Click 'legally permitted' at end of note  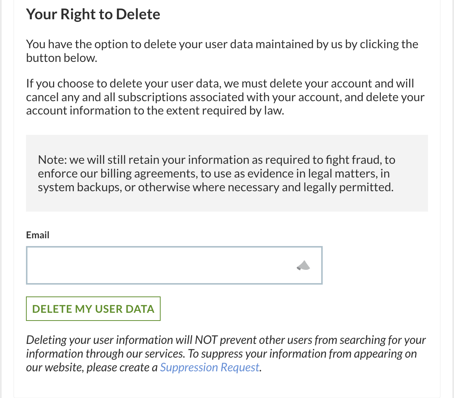(348, 187)
